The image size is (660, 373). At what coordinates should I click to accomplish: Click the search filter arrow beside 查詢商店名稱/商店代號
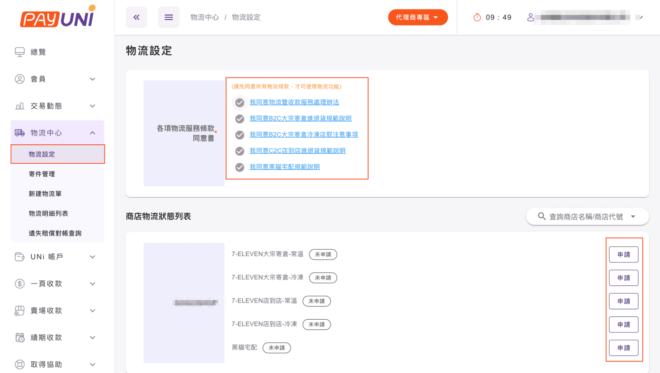633,217
